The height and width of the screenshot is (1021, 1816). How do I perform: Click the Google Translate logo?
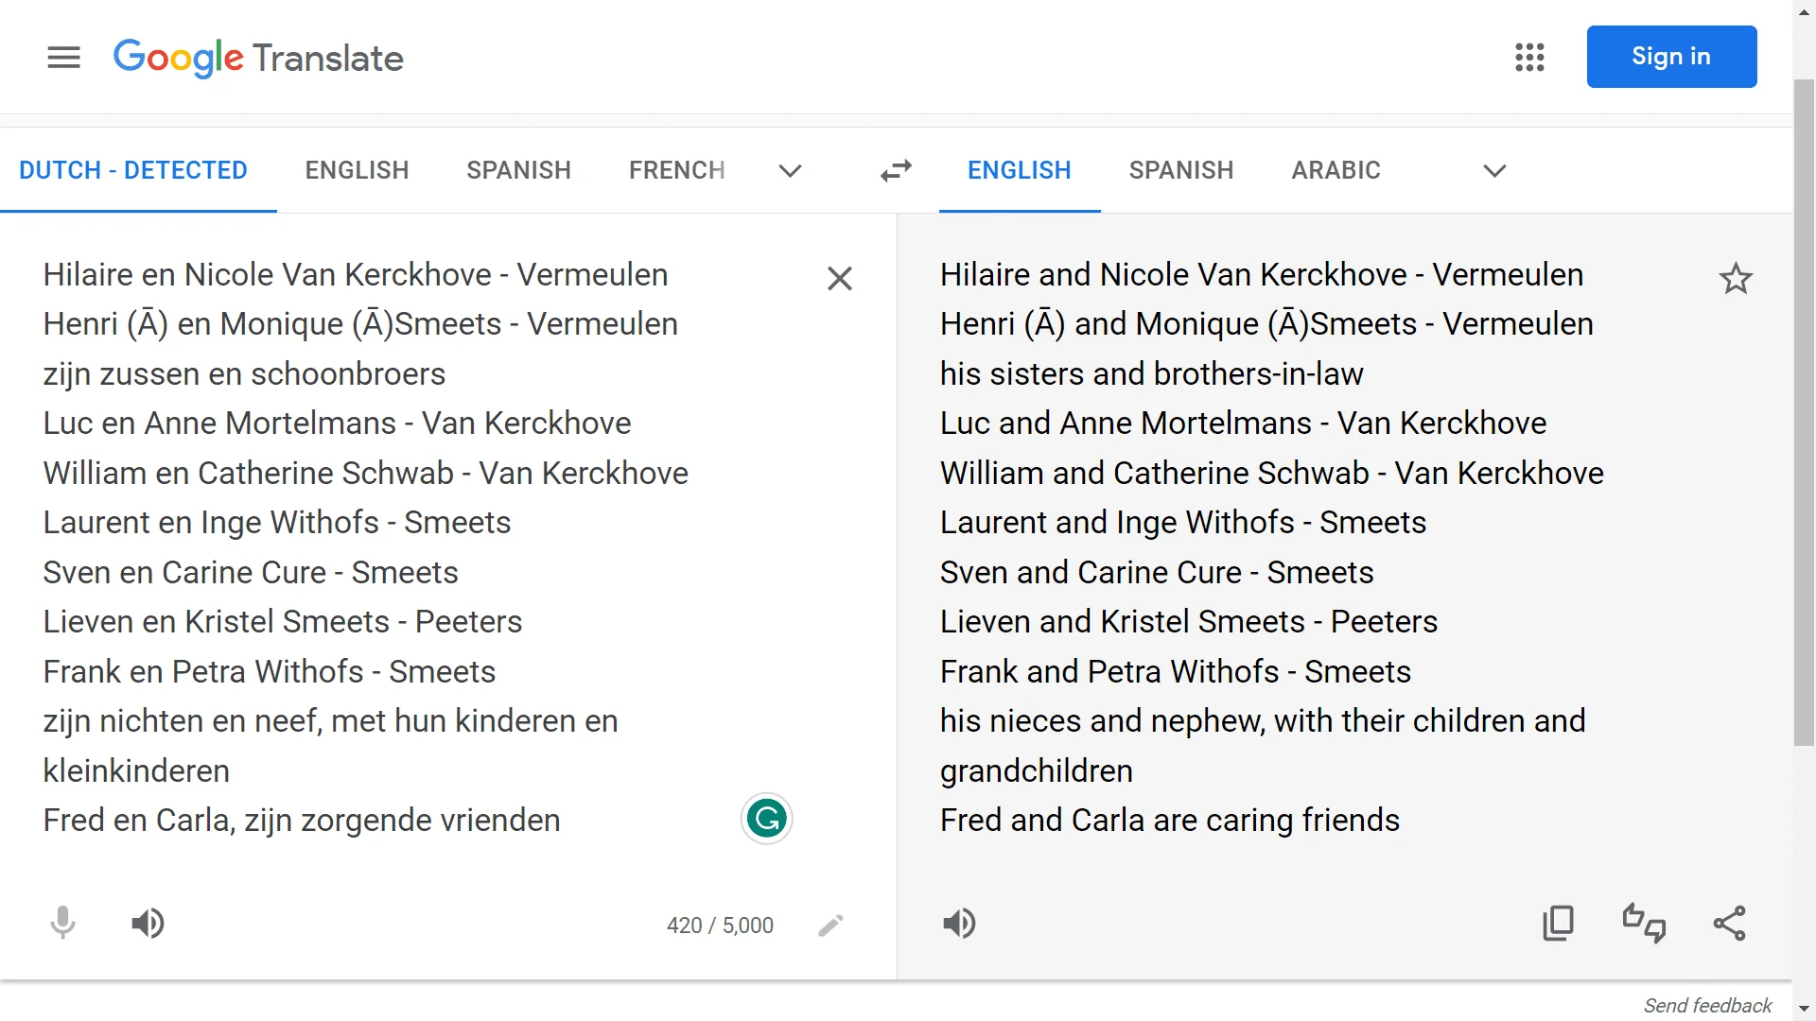(x=258, y=58)
